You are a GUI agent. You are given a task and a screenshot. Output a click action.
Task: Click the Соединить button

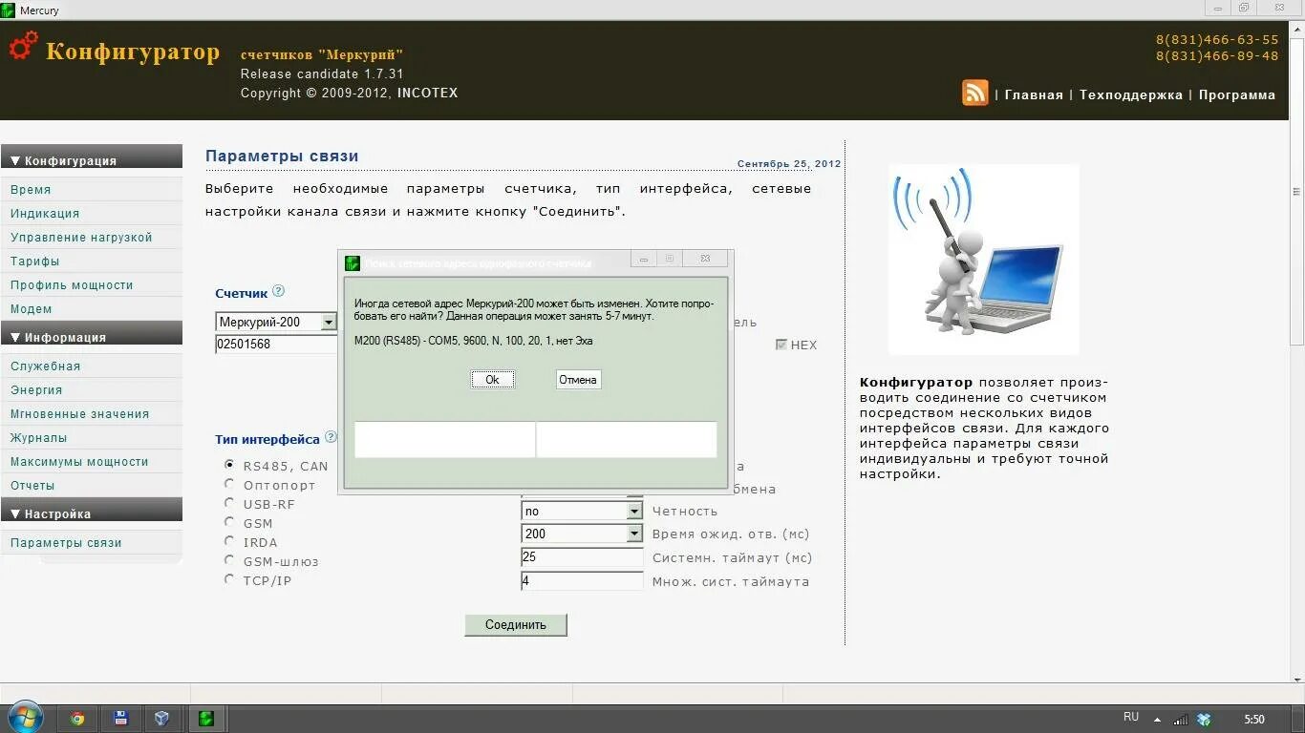(516, 624)
